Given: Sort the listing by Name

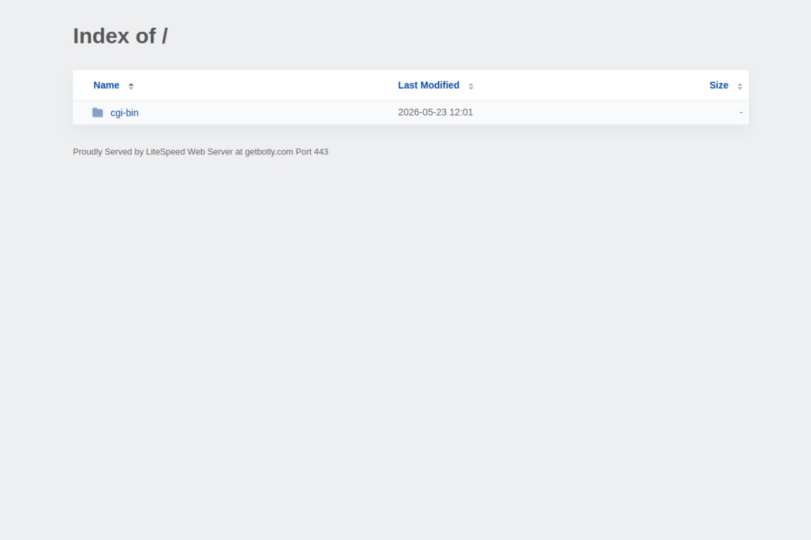Looking at the screenshot, I should click(x=106, y=85).
